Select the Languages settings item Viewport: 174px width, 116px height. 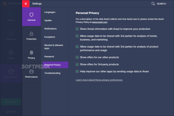(x=50, y=12)
